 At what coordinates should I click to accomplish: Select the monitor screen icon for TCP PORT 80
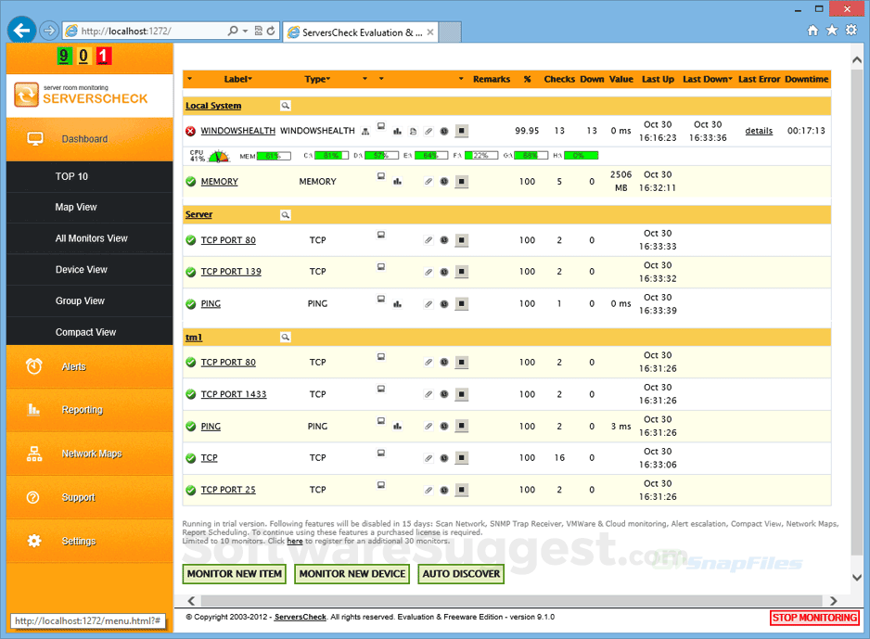(380, 235)
